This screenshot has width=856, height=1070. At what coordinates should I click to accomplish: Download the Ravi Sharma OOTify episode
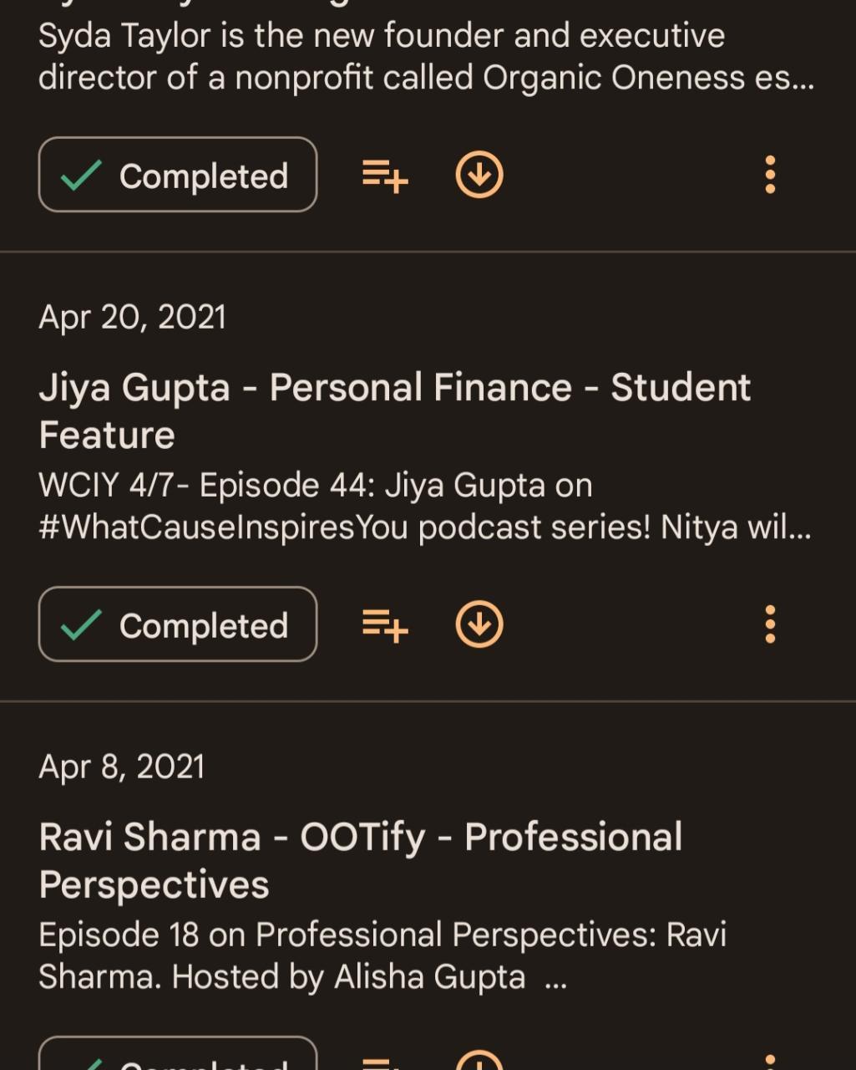479,1060
